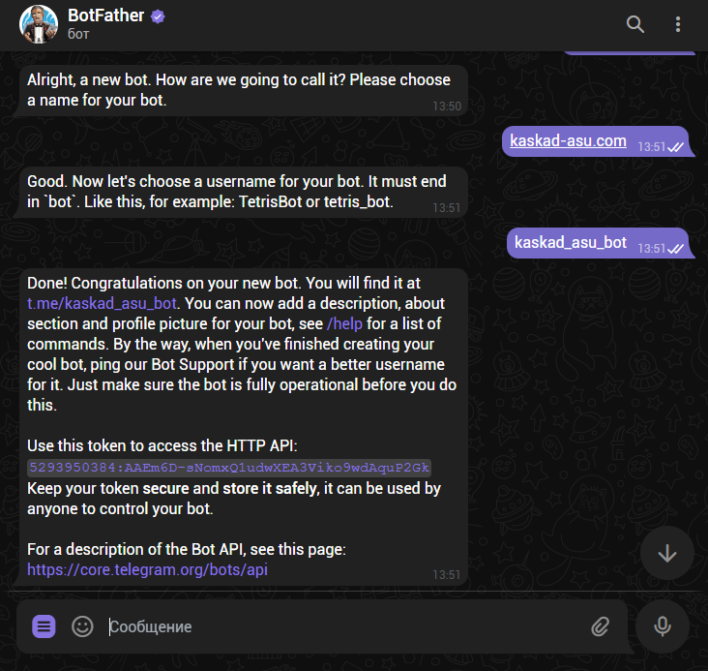
Task: Open the three-dot chat options menu
Action: coord(679,24)
